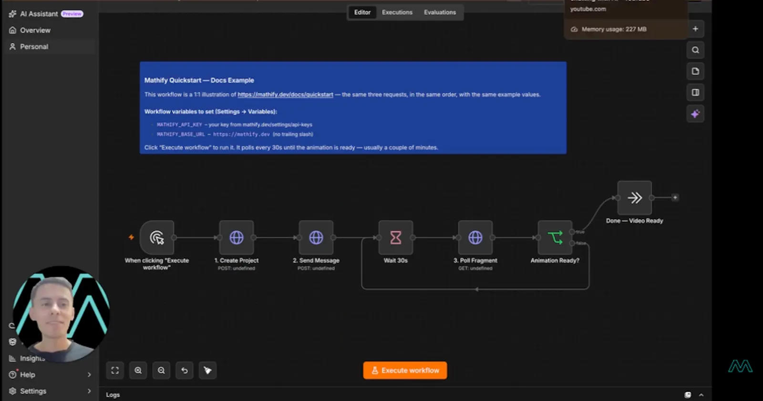
Task: Select the Animation Ready If node
Action: (555, 237)
